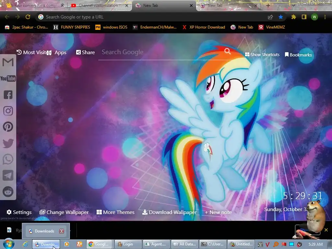The image size is (332, 249).
Task: Open YouTube from the sidebar
Action: 8,78
